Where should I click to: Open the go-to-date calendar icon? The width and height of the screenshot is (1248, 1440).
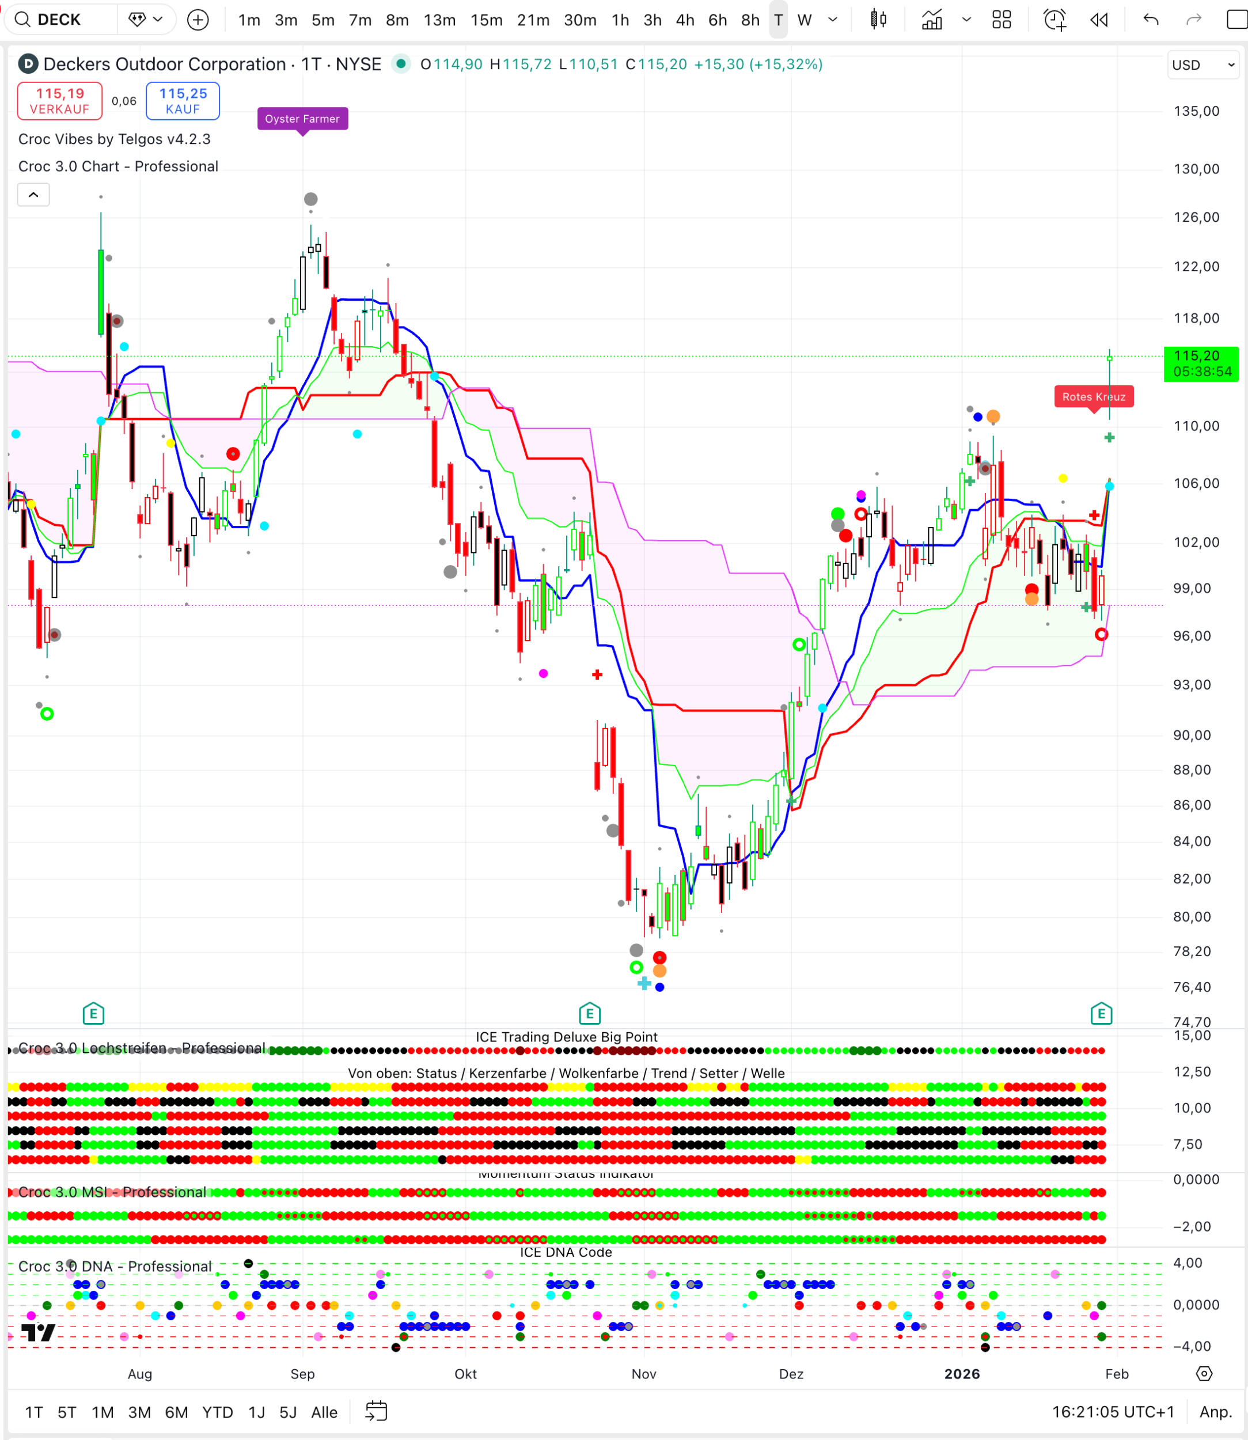376,1411
